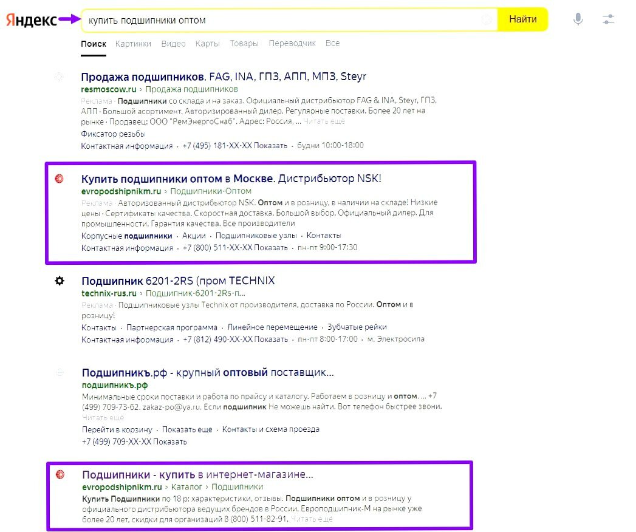This screenshot has width=636, height=532.
Task: Open the Контакты sitelink in the Technix ad
Action: pyautogui.click(x=99, y=327)
